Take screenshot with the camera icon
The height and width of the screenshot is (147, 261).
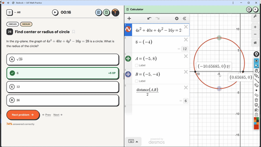pos(257,110)
